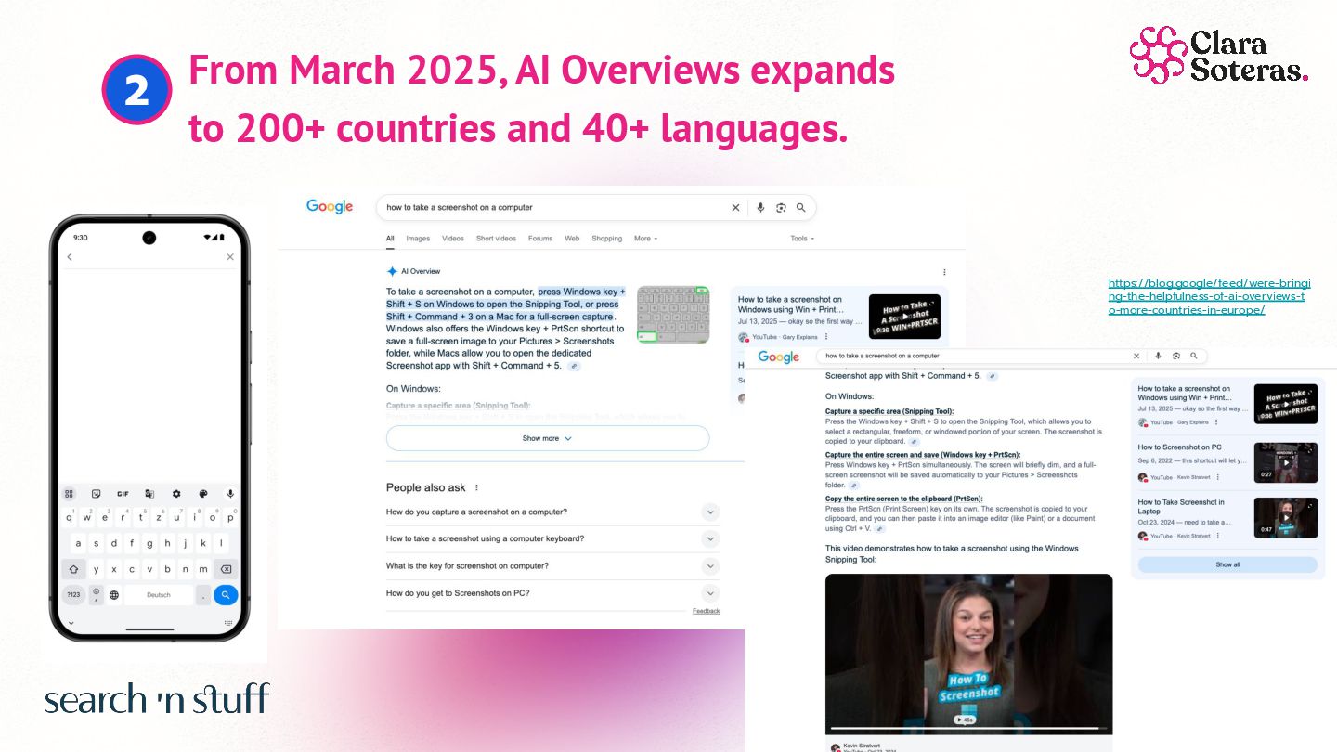Expand AI Overview with Show more
Screen dimensions: 1337x752
[x=548, y=438]
